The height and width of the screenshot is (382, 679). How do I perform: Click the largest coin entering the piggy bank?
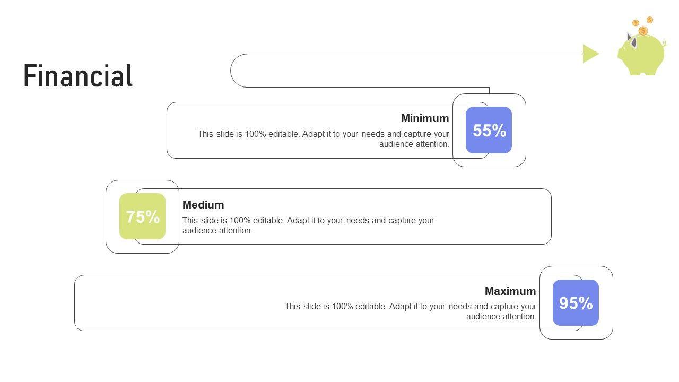(x=643, y=31)
